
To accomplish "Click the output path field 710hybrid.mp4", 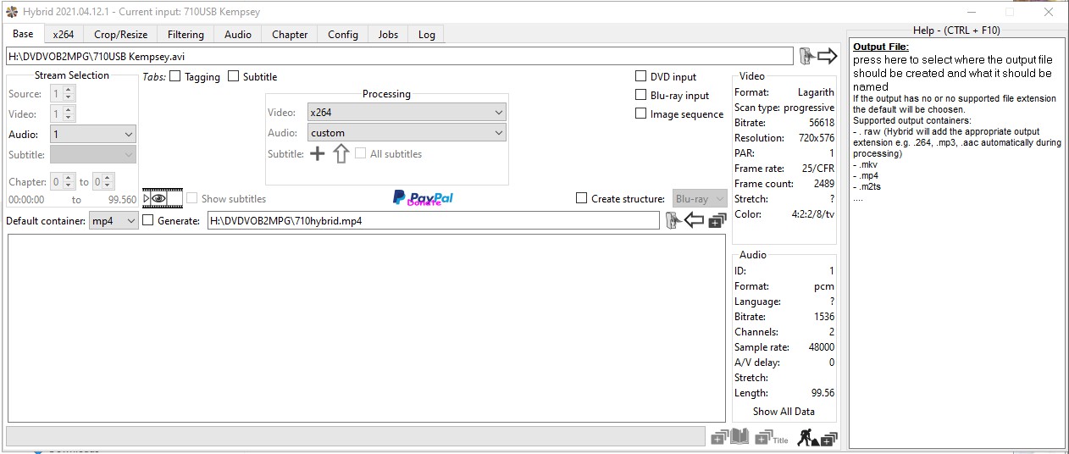I will pos(433,220).
